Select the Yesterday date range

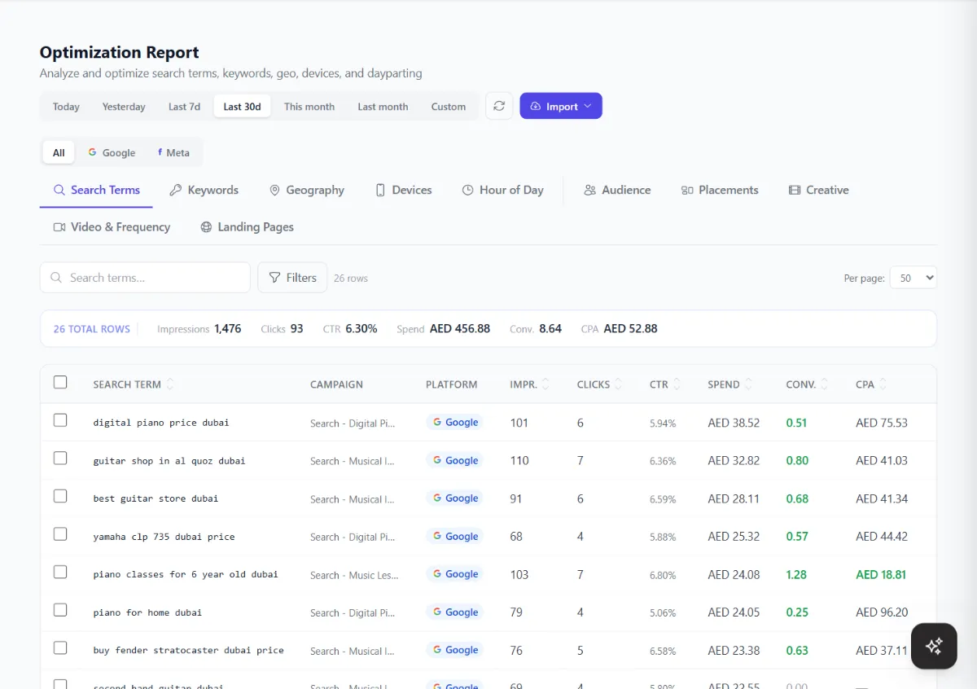(x=124, y=107)
